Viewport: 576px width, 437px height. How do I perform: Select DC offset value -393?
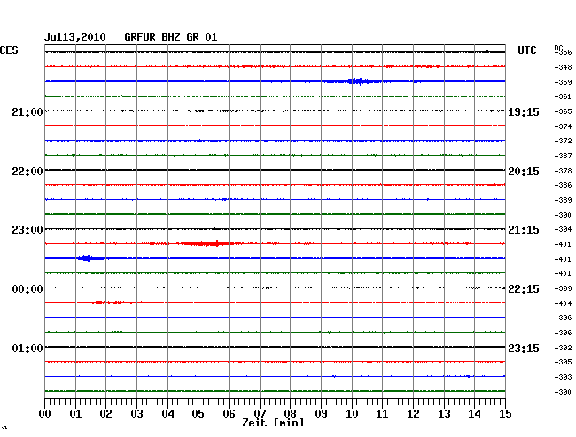click(563, 377)
